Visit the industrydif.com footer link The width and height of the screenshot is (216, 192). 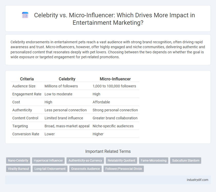point(197,180)
